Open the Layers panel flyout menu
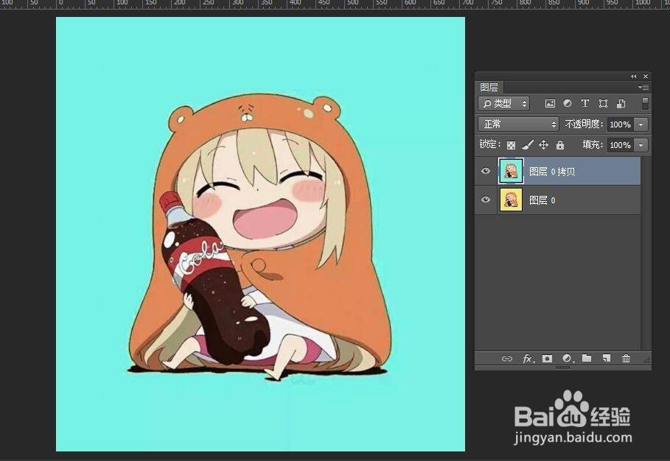Image resolution: width=670 pixels, height=461 pixels. (x=643, y=87)
